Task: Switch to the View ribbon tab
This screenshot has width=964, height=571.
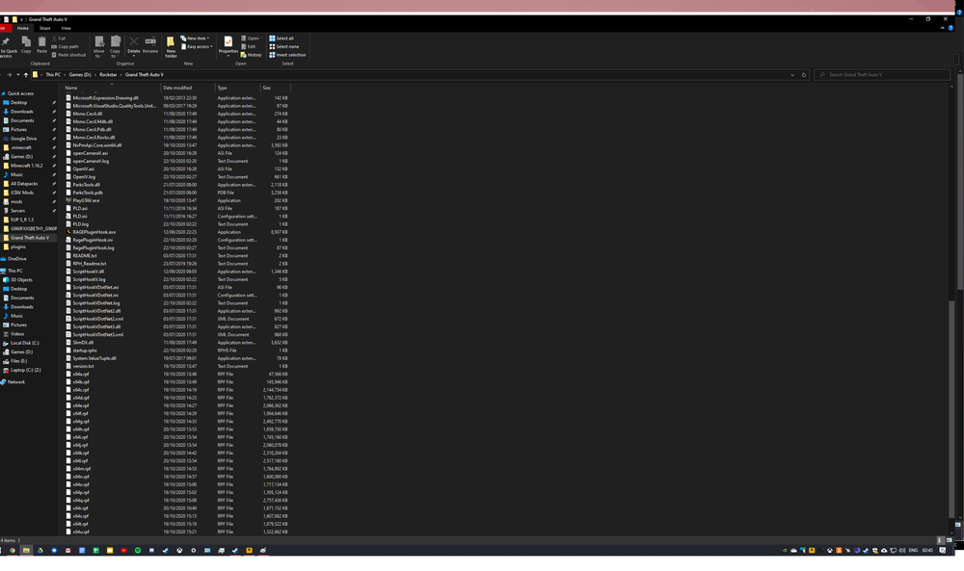Action: pyautogui.click(x=66, y=28)
